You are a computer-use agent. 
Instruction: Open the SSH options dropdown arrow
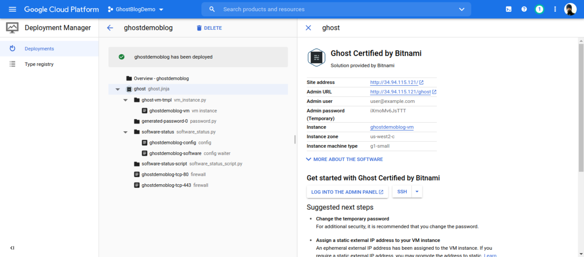click(x=417, y=191)
